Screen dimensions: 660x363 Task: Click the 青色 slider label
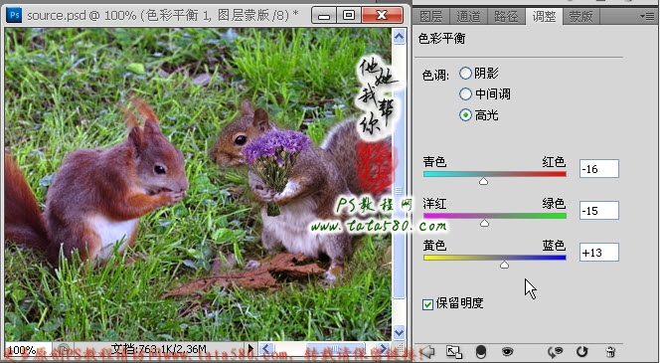pos(434,162)
